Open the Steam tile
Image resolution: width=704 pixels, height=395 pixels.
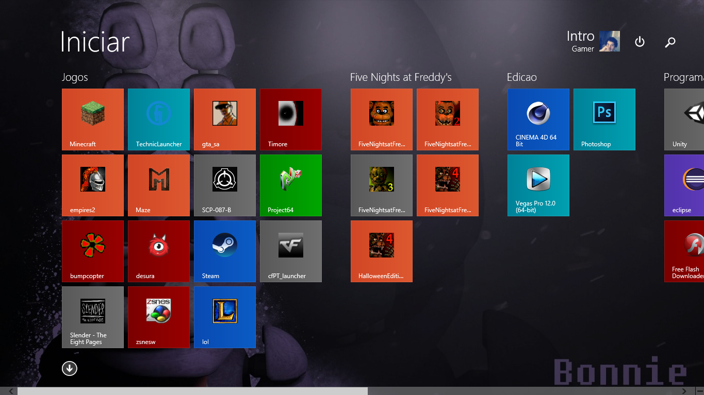click(225, 251)
